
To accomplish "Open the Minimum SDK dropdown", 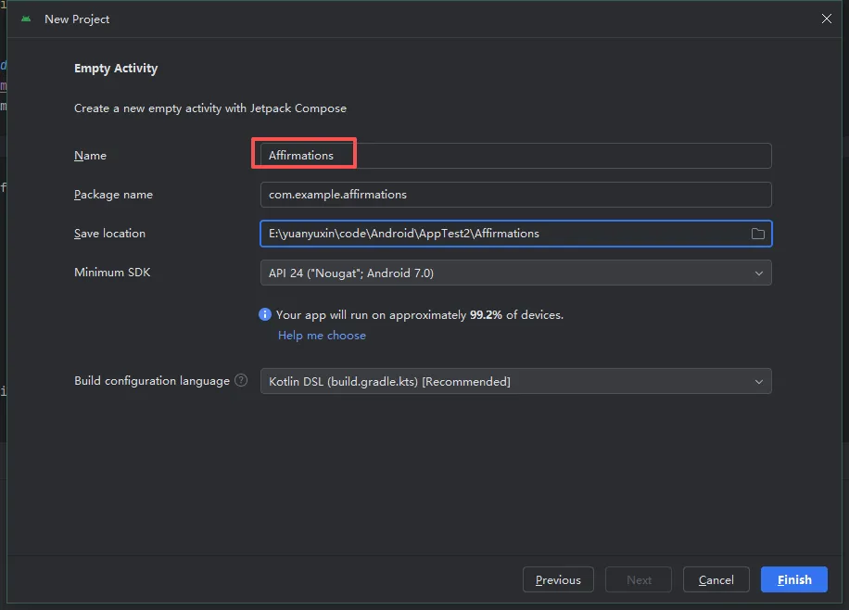I will tap(515, 273).
